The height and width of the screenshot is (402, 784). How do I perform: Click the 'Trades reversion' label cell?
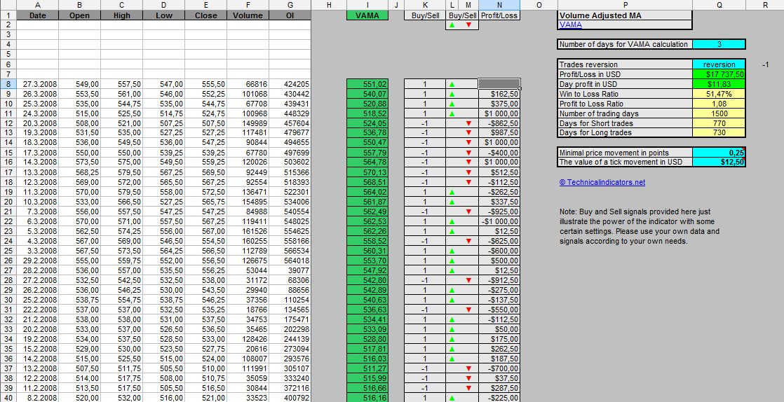point(625,64)
